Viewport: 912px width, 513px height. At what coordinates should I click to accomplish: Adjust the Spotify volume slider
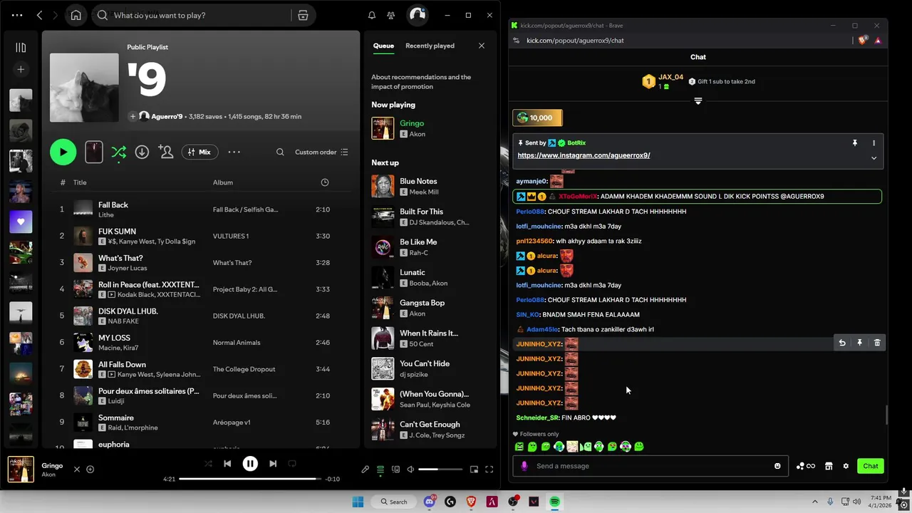pyautogui.click(x=439, y=470)
